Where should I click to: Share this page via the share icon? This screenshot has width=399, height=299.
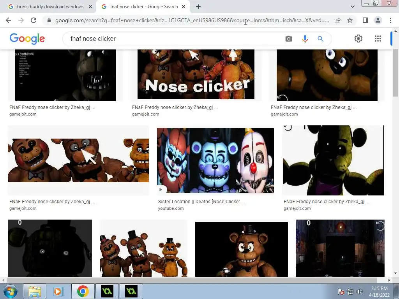pos(337,20)
